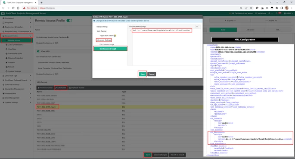Image resolution: width=295 pixels, height=159 pixels.
Task: Expand the Quarantine Management chevron
Action: tap(30, 89)
